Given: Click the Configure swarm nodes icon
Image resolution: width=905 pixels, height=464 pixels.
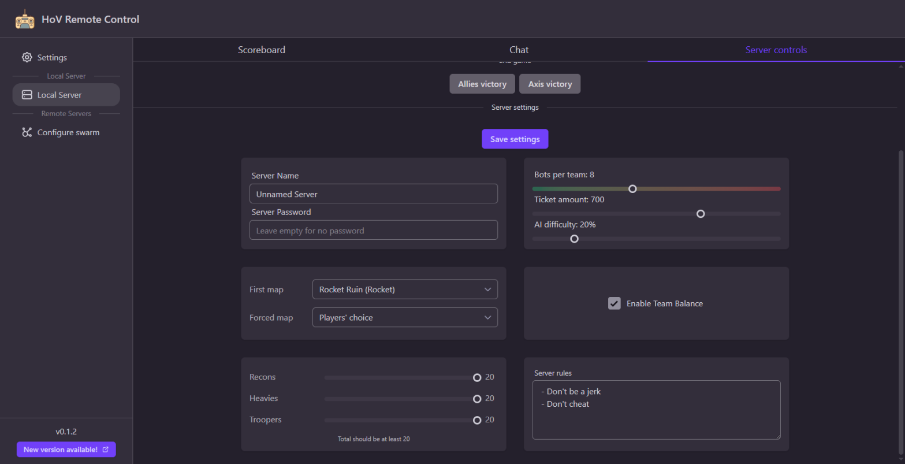Looking at the screenshot, I should 27,132.
